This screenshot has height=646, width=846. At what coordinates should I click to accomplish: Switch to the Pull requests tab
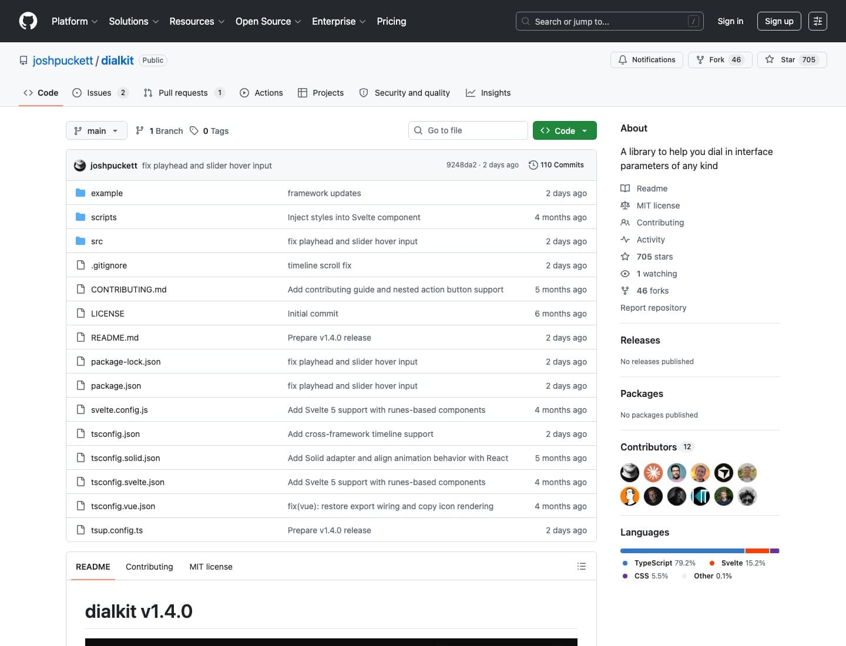184,93
